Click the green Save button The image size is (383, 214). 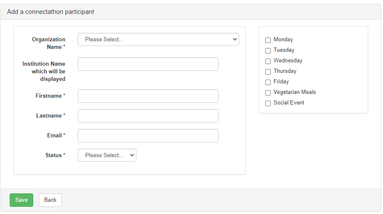(x=21, y=200)
